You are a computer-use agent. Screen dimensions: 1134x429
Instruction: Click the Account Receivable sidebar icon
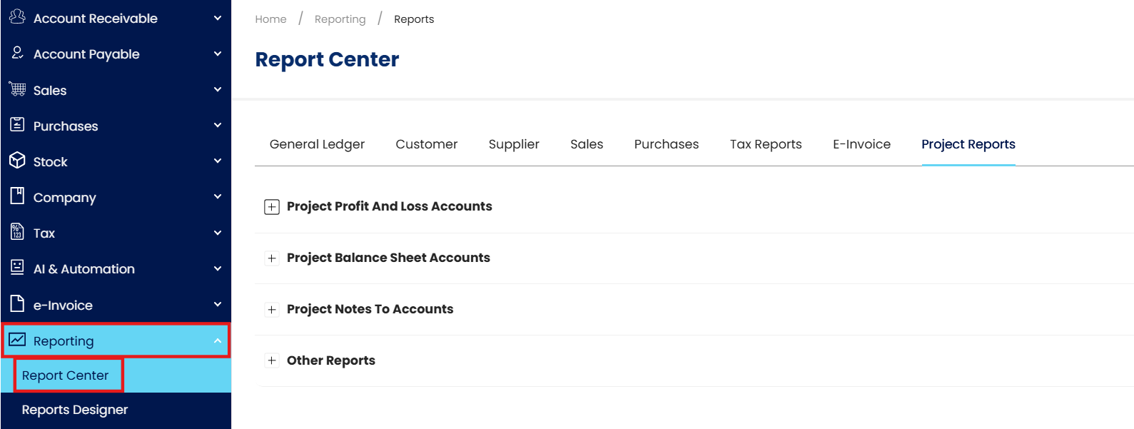17,16
